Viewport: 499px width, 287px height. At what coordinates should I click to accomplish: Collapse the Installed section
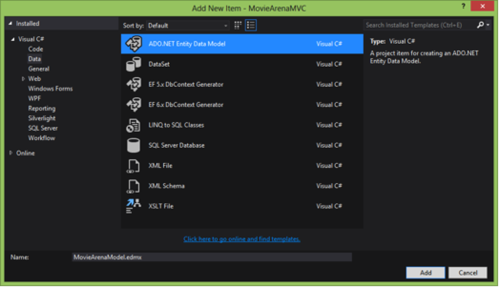(x=10, y=23)
